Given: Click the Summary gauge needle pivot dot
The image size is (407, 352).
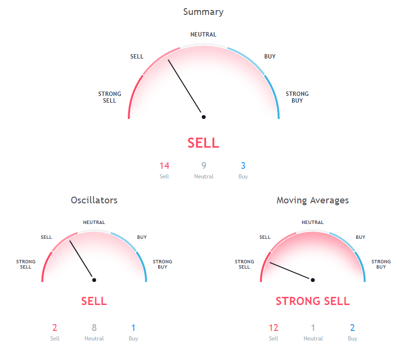Looking at the screenshot, I should pyautogui.click(x=203, y=117).
